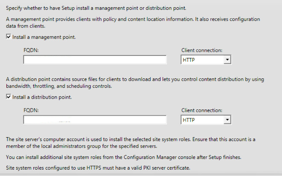This screenshot has width=282, height=176.
Task: Click the site server's computer account paragraph
Action: coord(130,142)
